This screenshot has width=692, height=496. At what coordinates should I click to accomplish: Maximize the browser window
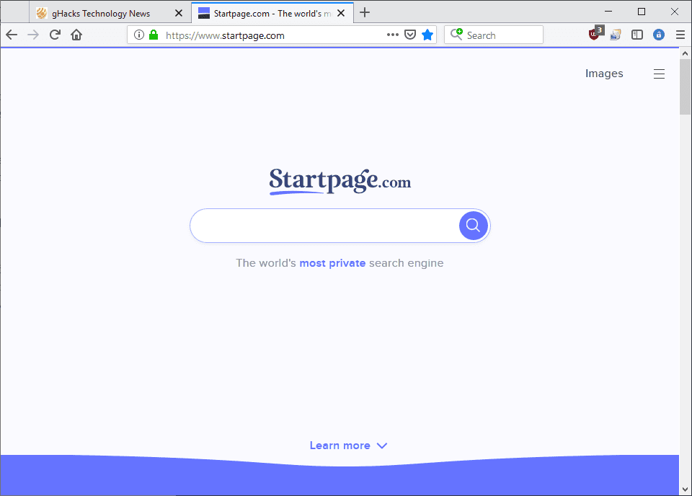pyautogui.click(x=642, y=12)
